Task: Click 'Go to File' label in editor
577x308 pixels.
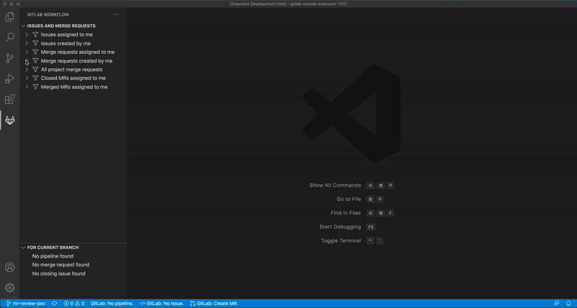Action: click(349, 199)
